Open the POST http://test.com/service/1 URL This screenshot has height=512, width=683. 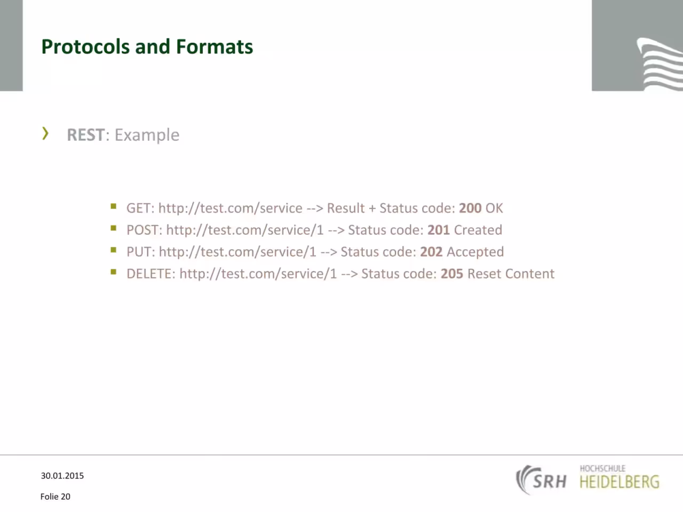[x=245, y=230]
